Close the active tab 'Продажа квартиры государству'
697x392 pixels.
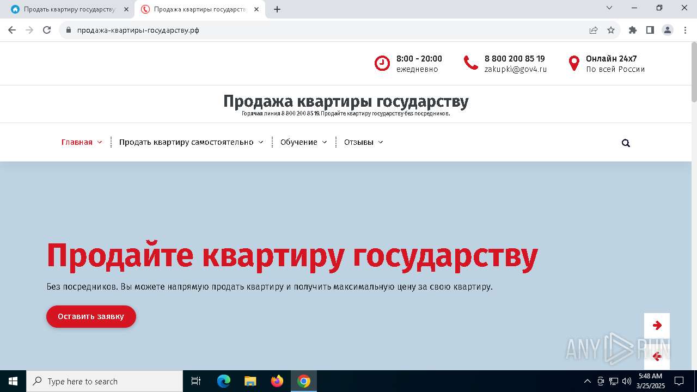pos(256,9)
